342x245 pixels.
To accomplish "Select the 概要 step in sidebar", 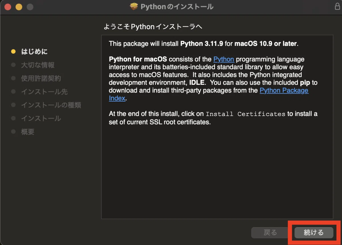I will tap(28, 132).
